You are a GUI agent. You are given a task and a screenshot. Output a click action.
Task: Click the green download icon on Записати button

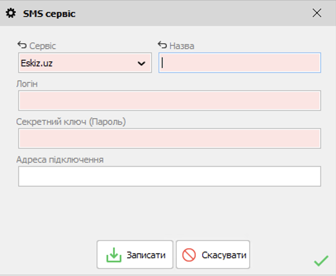pyautogui.click(x=113, y=254)
